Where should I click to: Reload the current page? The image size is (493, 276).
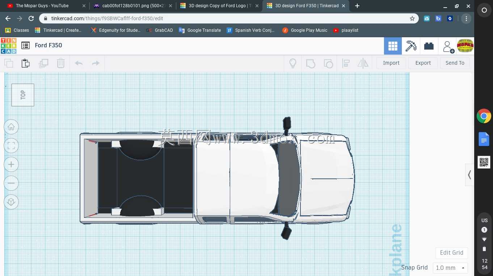31,18
